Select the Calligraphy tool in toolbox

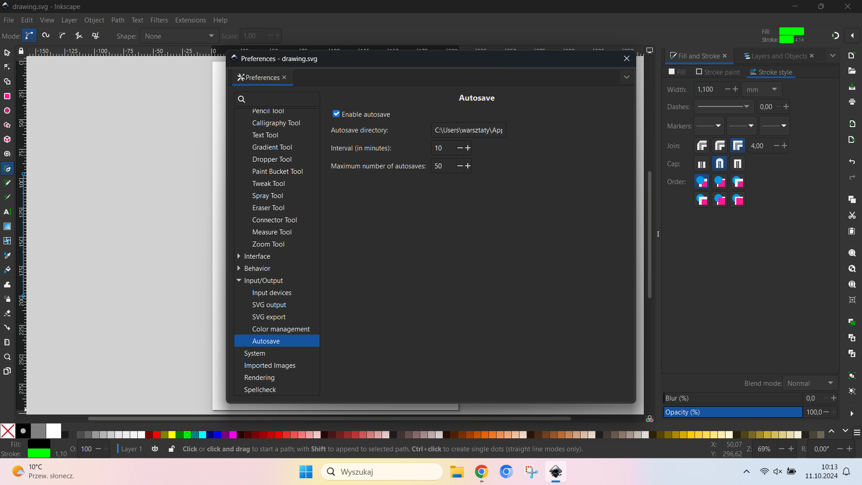tap(7, 197)
